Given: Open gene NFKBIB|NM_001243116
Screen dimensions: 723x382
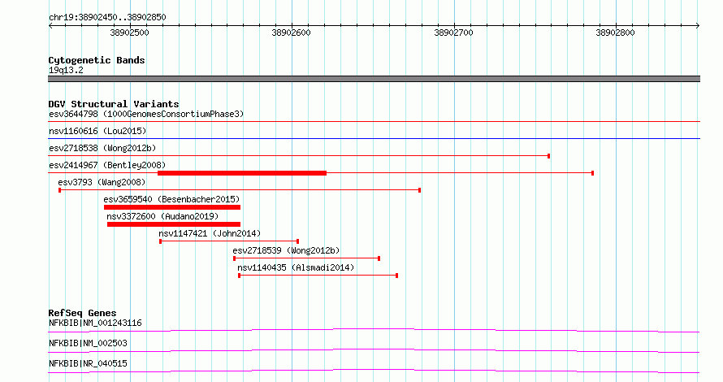Looking at the screenshot, I should click(x=95, y=323).
